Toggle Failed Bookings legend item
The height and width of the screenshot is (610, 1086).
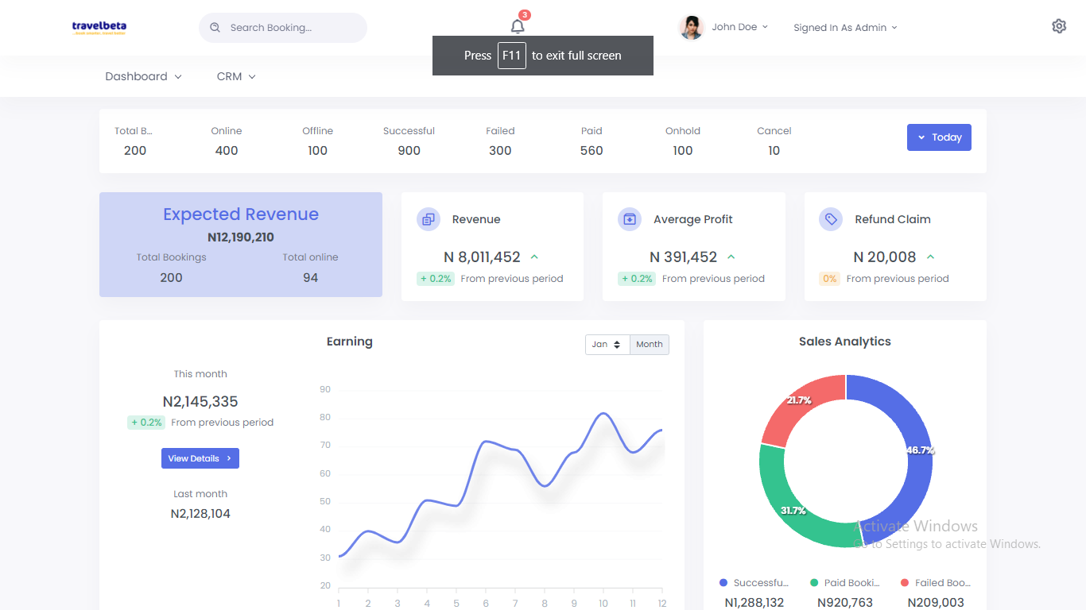click(935, 583)
